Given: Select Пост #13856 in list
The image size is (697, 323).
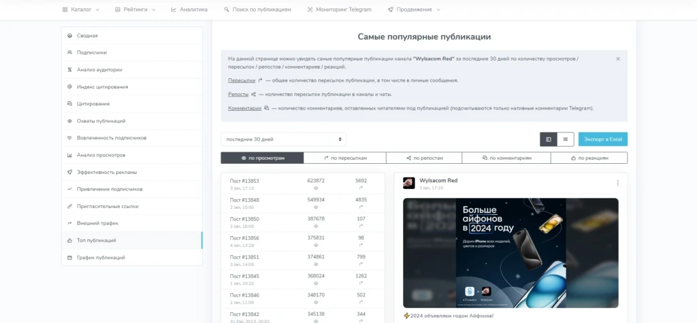Looking at the screenshot, I should click(x=303, y=241).
